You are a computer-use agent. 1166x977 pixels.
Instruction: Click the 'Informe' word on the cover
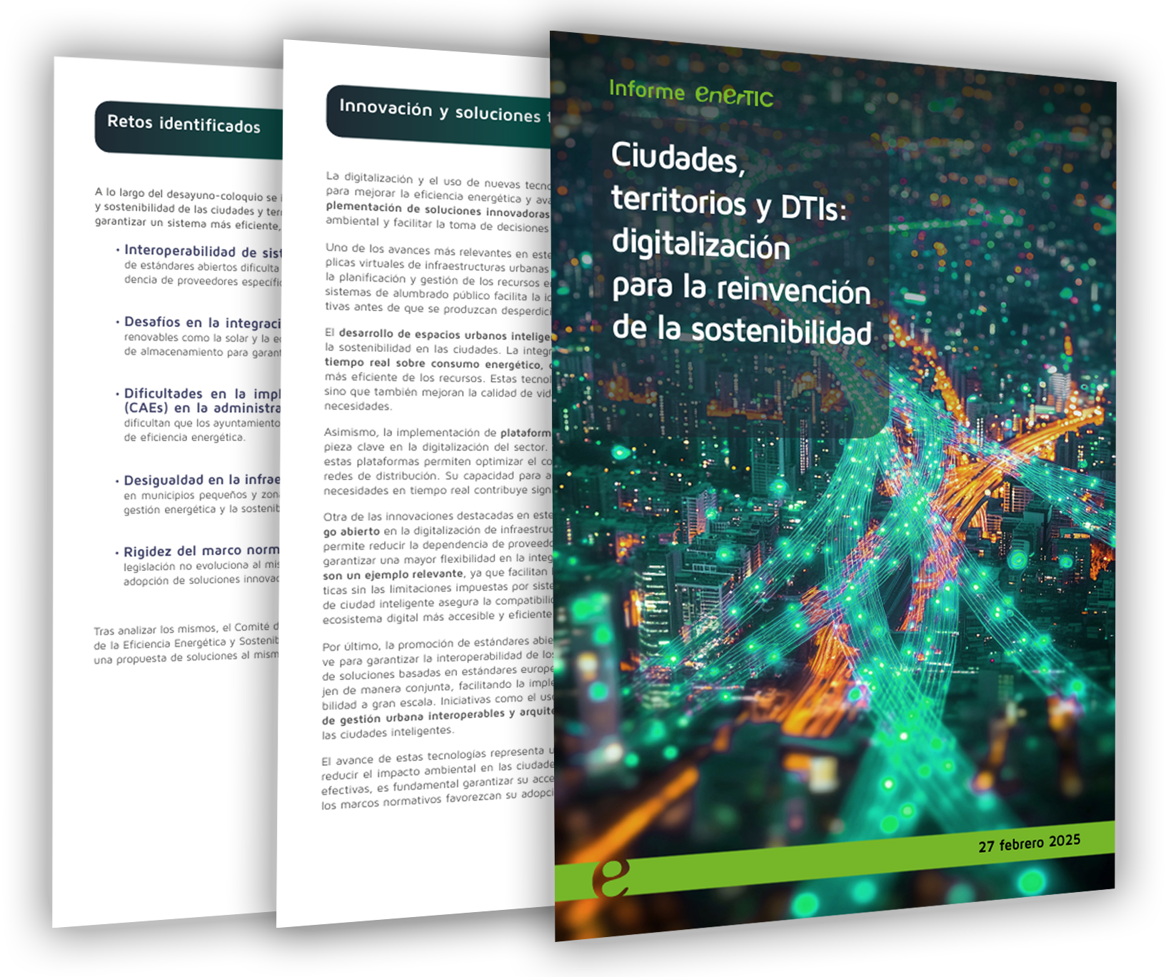[x=646, y=90]
